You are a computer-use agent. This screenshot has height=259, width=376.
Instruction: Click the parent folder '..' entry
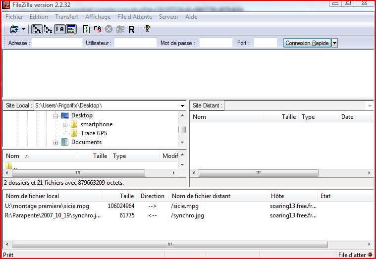[11, 166]
